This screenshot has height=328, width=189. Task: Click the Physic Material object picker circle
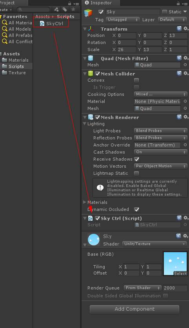point(185,101)
